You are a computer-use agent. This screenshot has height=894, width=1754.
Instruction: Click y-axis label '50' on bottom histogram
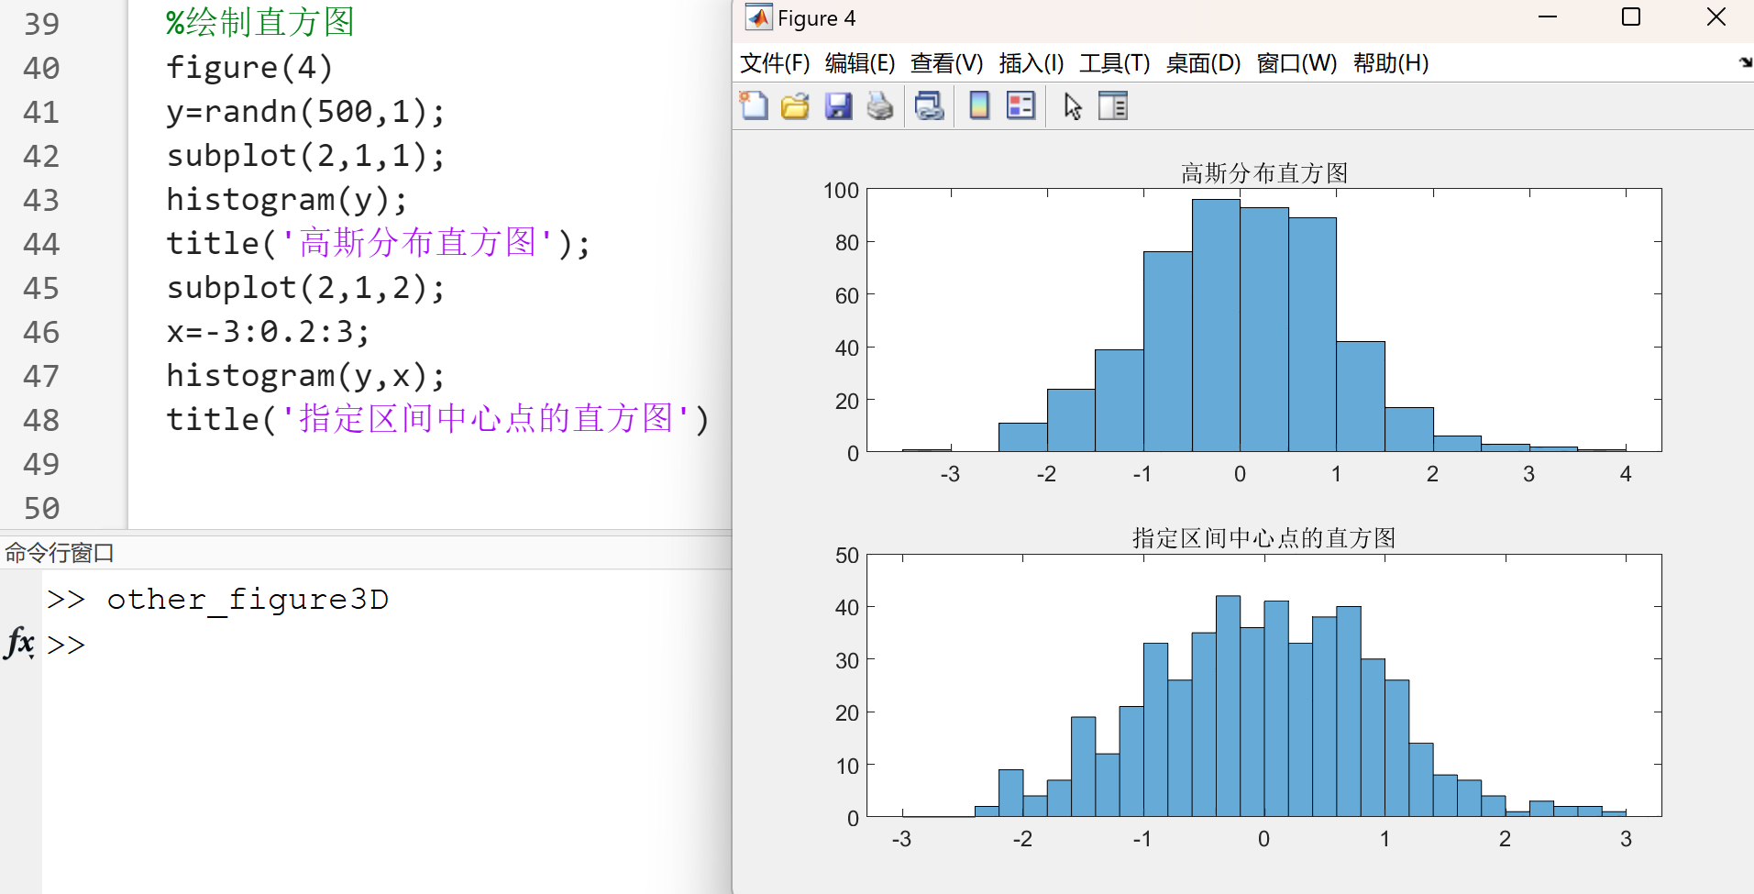[x=847, y=556]
